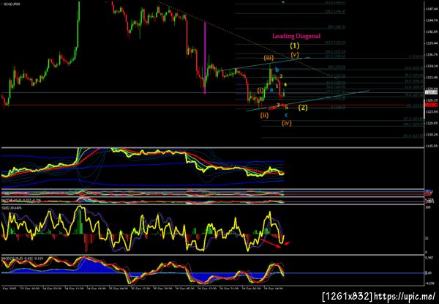This screenshot has width=439, height=304.
Task: Click the 1136.79 price axis value
Action: [431, 55]
